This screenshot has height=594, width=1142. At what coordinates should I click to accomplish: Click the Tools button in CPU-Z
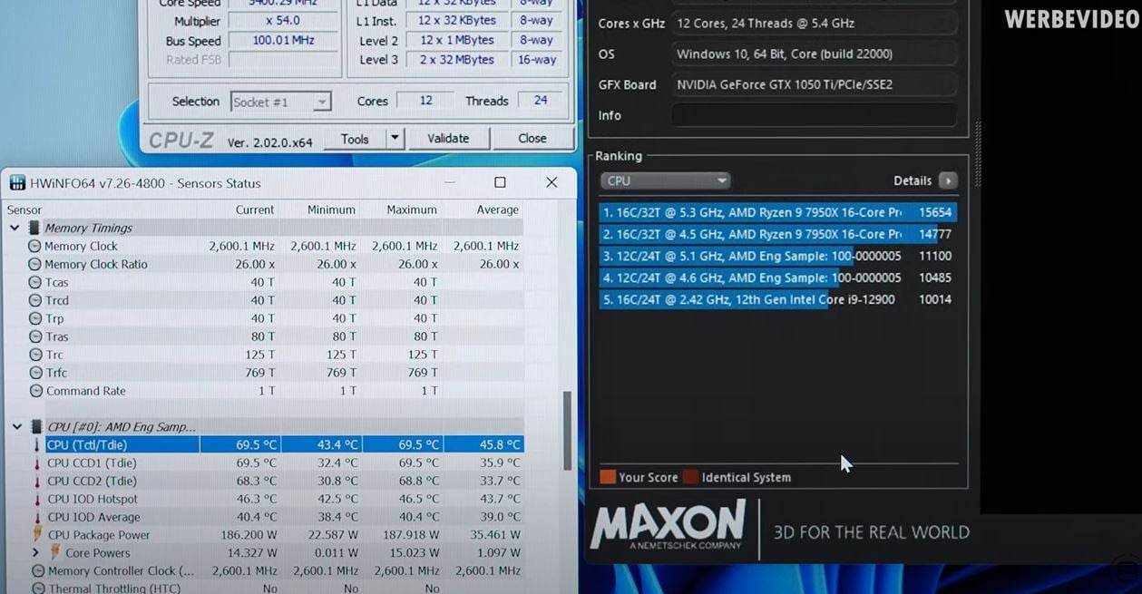[x=355, y=139]
